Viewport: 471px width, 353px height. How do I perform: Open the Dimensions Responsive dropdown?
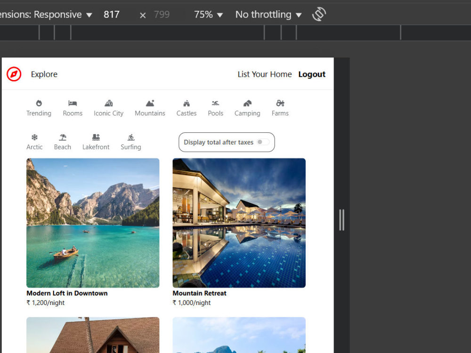coord(46,15)
